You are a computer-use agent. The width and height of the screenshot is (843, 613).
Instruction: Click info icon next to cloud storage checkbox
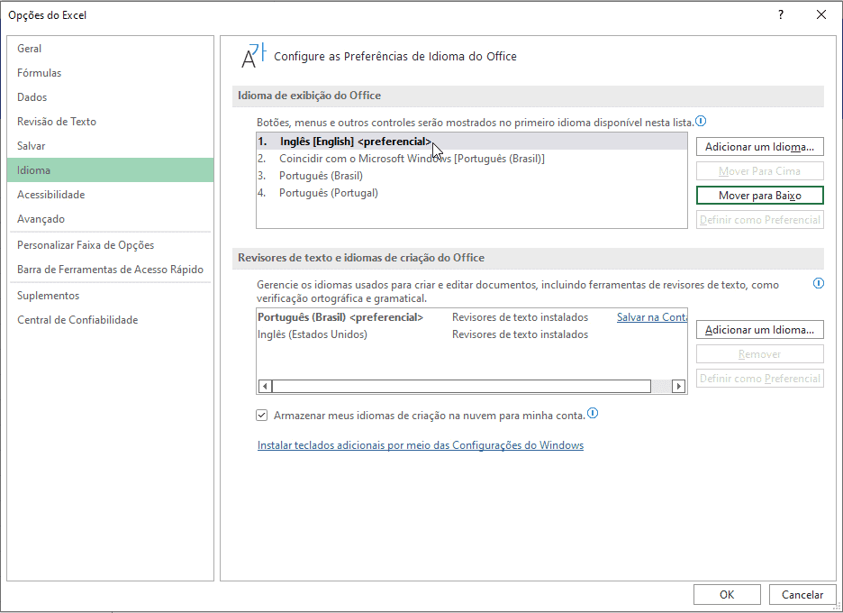coord(593,415)
